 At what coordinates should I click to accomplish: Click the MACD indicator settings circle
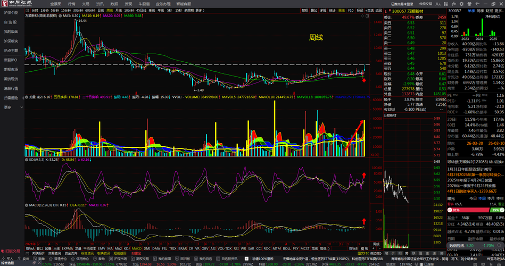point(27,205)
